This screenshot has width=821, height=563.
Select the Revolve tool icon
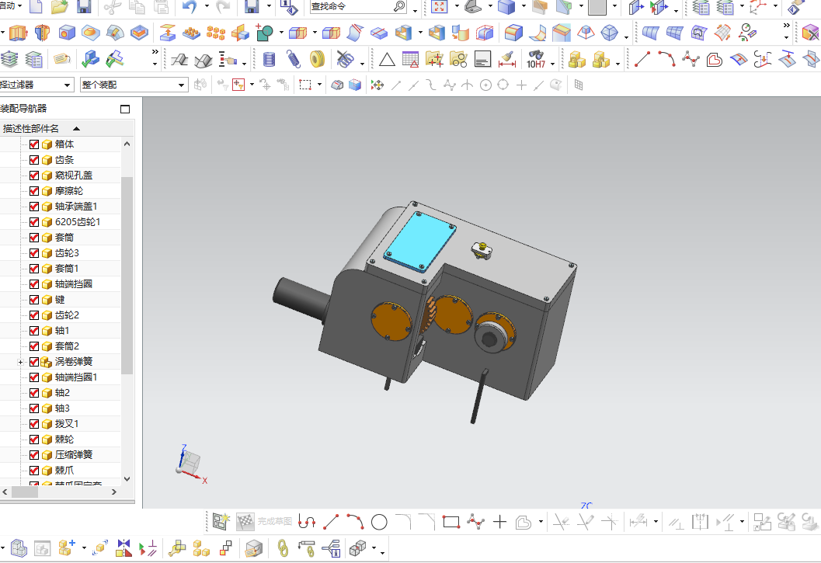click(x=42, y=33)
